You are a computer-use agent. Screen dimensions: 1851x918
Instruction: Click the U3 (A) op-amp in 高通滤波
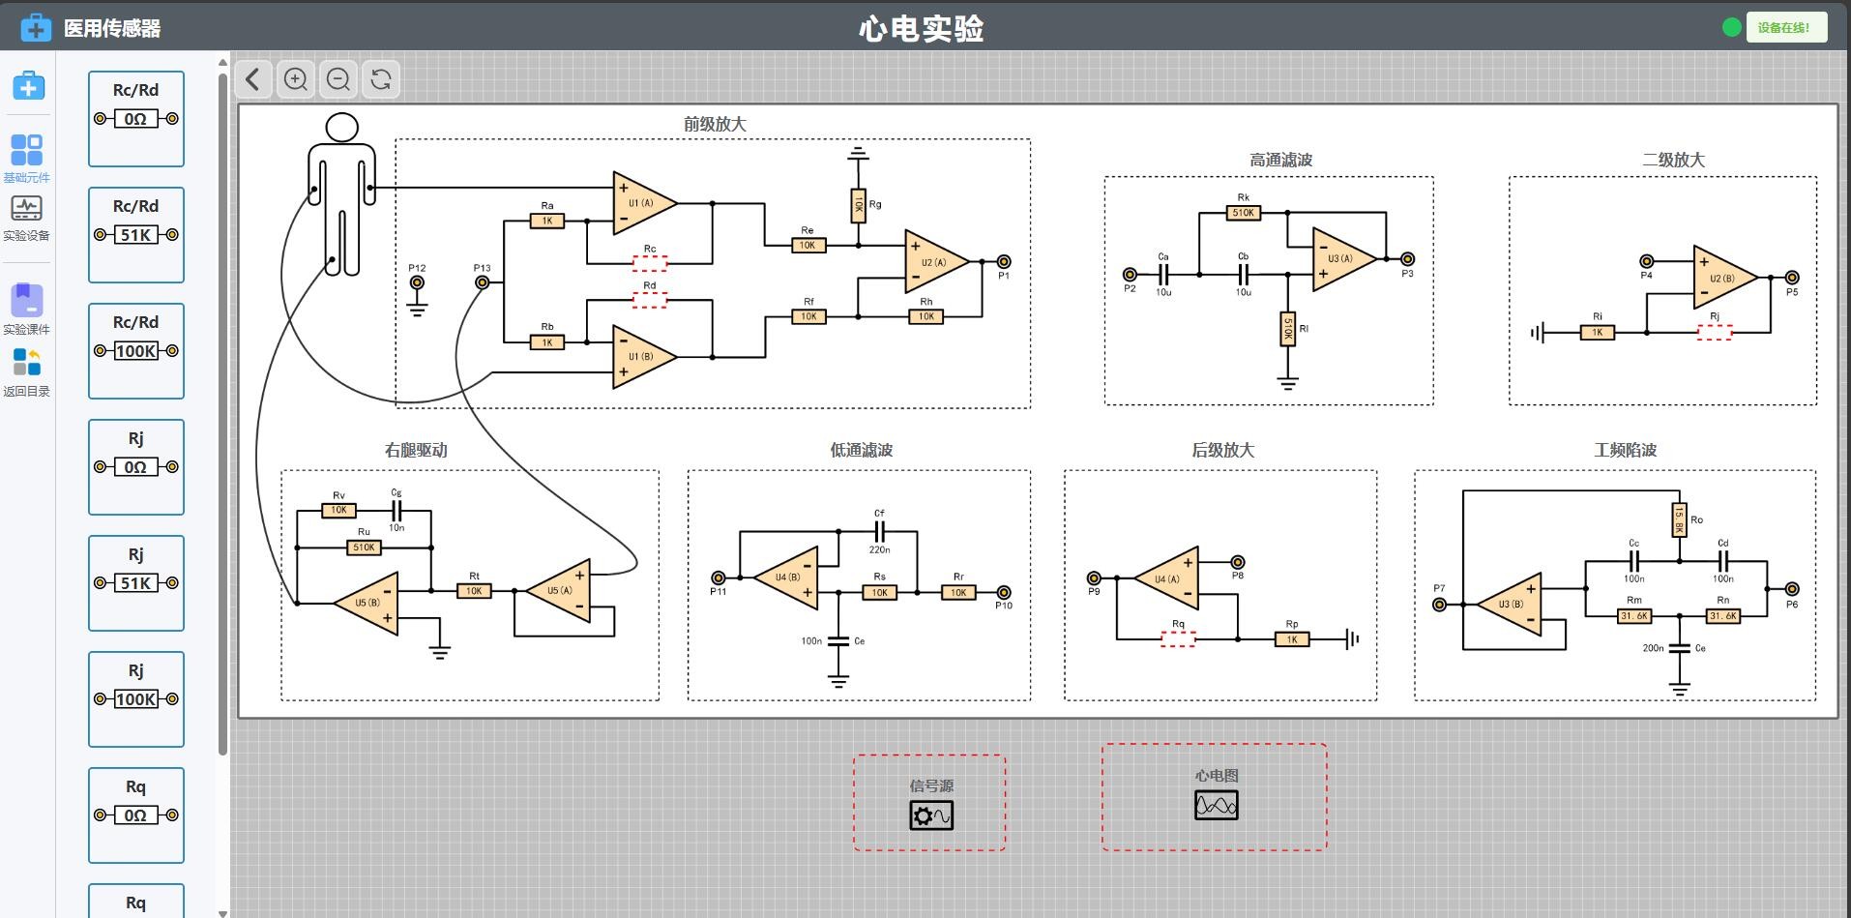pyautogui.click(x=1343, y=259)
